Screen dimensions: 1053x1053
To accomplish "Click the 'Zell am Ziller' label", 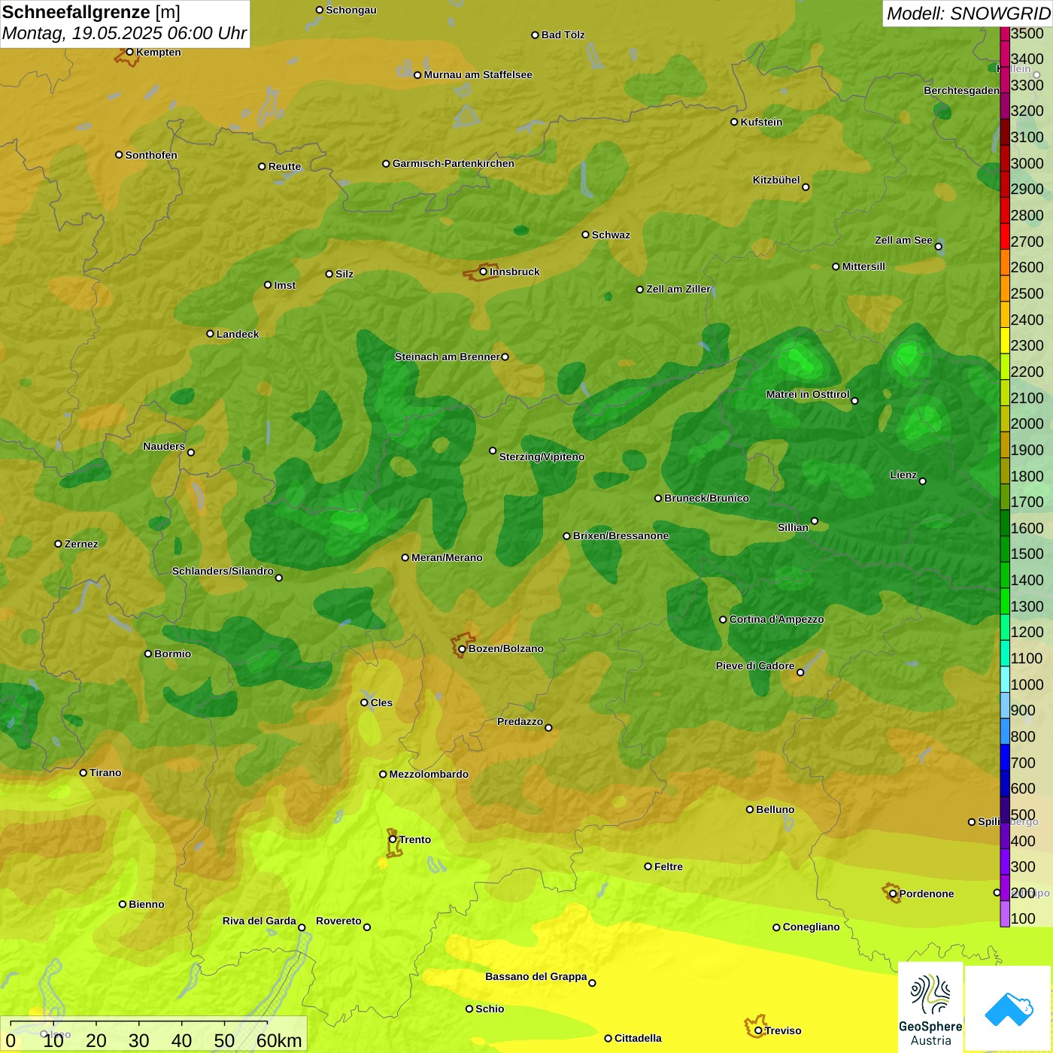I will pos(678,289).
